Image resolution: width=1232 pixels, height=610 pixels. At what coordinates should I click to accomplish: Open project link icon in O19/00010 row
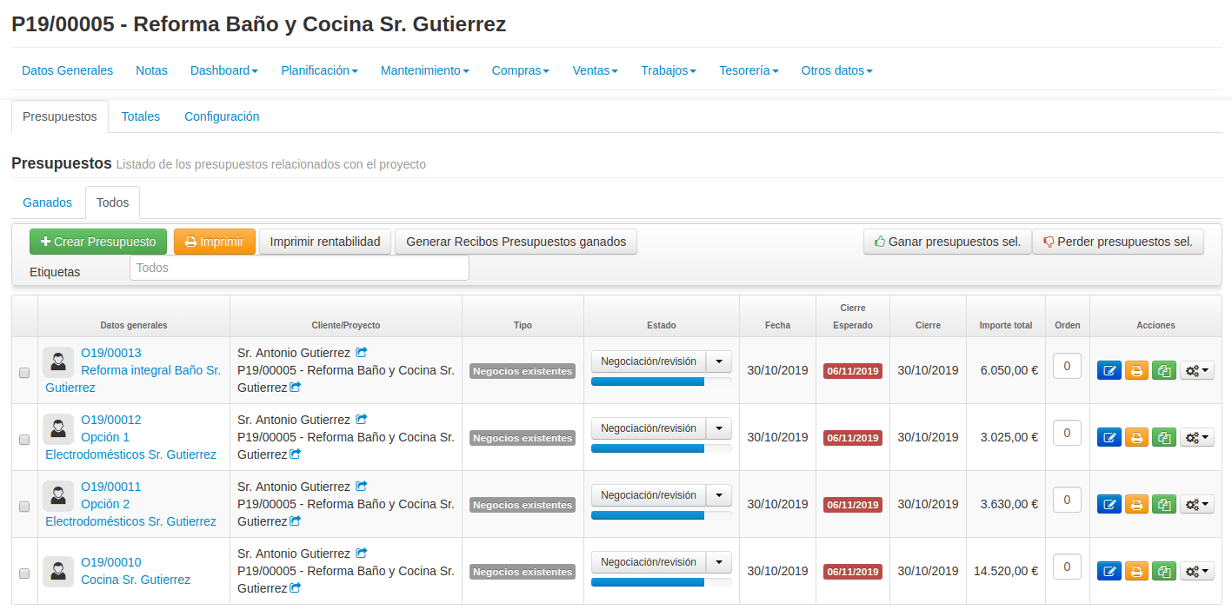[296, 588]
